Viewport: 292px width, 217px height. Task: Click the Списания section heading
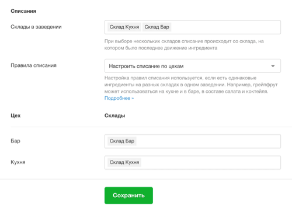click(23, 11)
